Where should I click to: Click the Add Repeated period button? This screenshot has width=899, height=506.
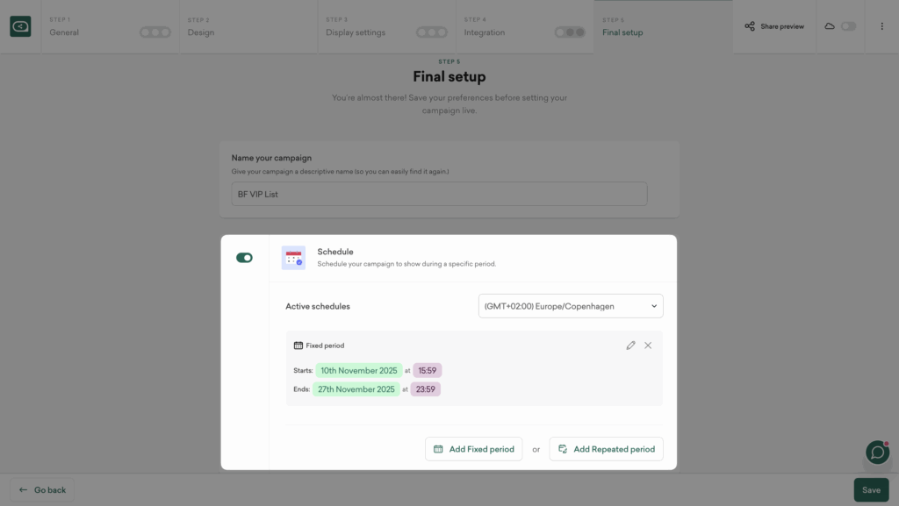606,449
